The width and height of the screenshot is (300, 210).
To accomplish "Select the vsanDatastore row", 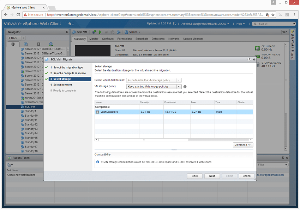I will click(174, 112).
